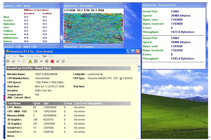Click the Copy toolbar icon
This screenshot has width=211, height=140.
(19, 61)
